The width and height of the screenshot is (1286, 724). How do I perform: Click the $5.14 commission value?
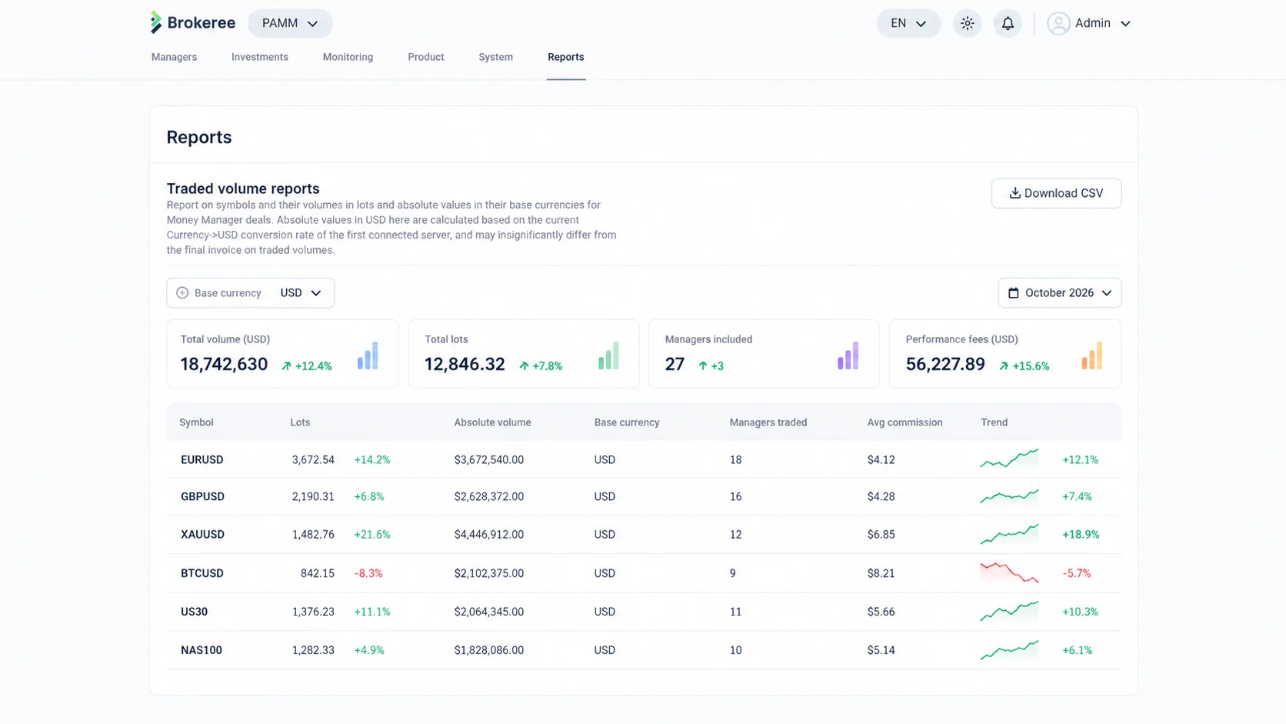click(881, 650)
